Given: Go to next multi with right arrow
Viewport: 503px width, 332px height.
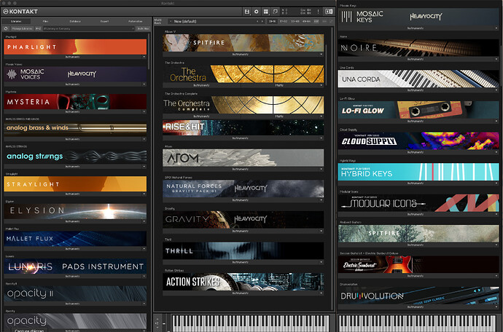Looking at the screenshot, I should click(262, 21).
